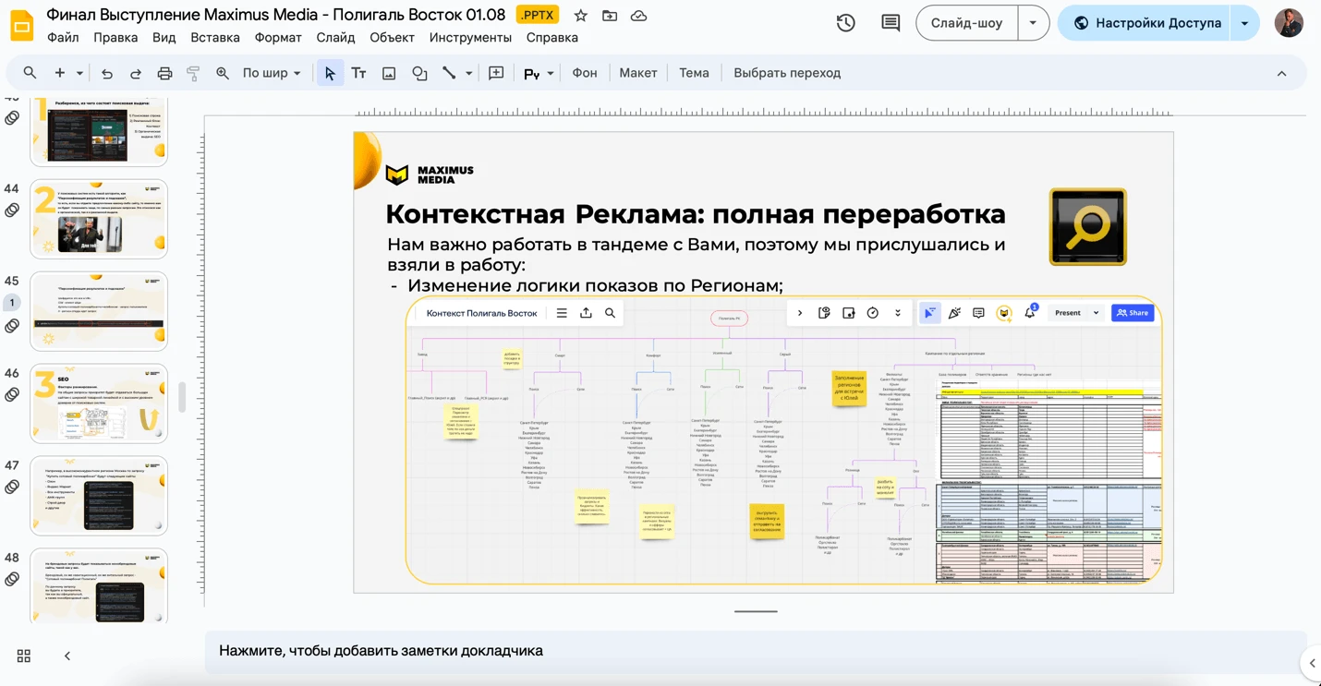Choose the select cursor tool
This screenshot has width=1321, height=686.
[330, 73]
